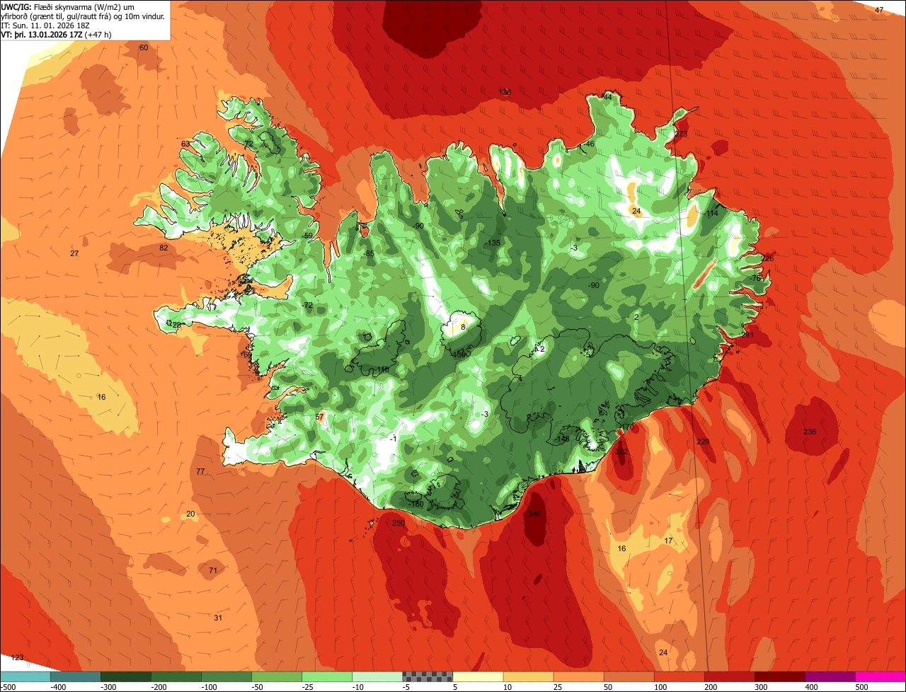Click the value '-46' on the north coast
906x692 pixels.
[589, 144]
